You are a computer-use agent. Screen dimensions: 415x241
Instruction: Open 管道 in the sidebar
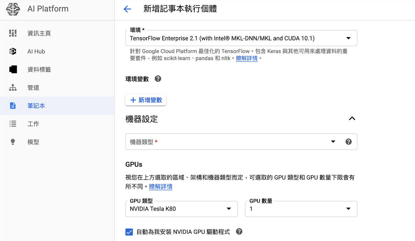(57, 88)
